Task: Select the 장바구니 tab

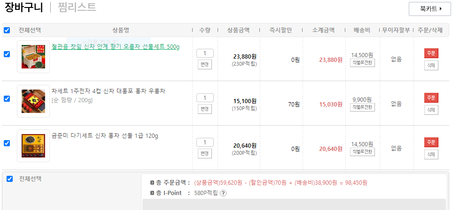Action: [x=24, y=7]
